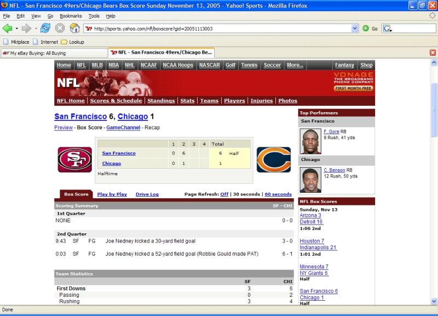Screen dimensions: 438x316
Task: Open Scores & Schedule
Action: (x=116, y=101)
